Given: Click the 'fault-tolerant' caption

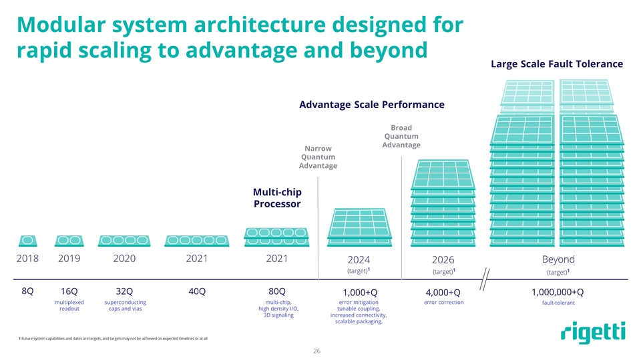Looking at the screenshot, I should (x=558, y=303).
